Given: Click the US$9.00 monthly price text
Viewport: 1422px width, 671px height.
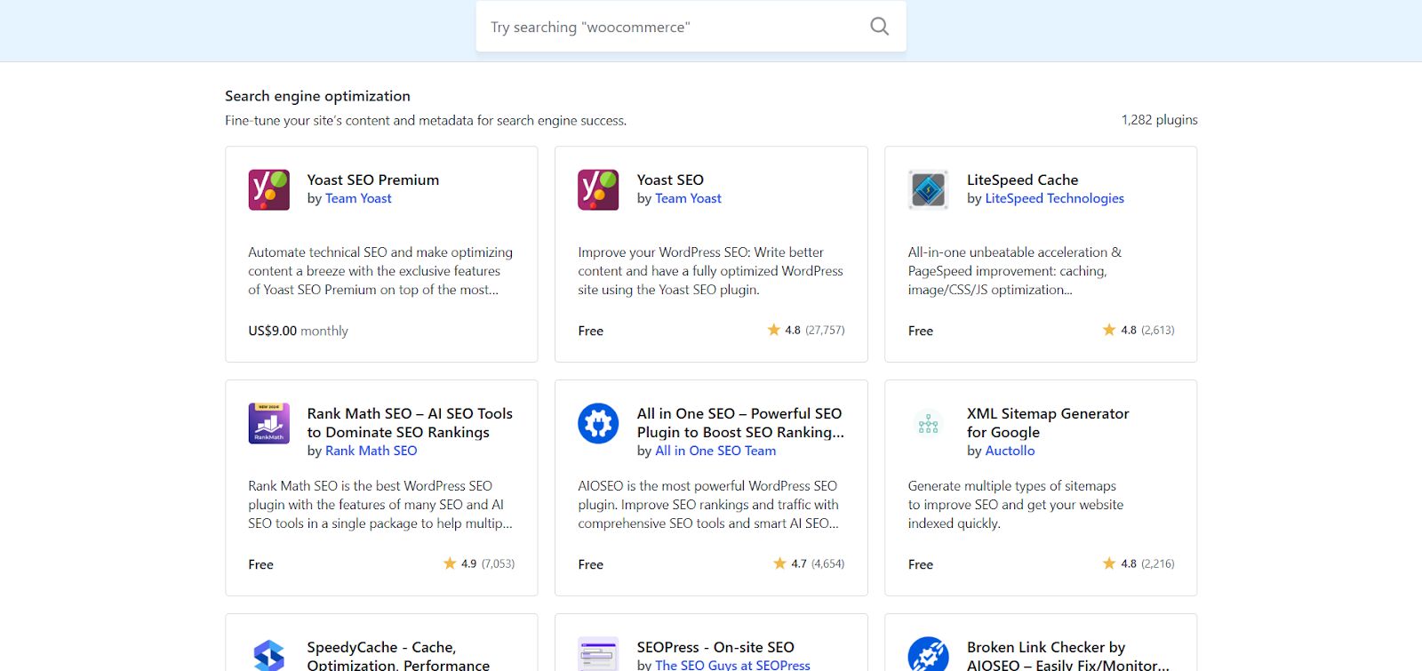Looking at the screenshot, I should pyautogui.click(x=298, y=331).
